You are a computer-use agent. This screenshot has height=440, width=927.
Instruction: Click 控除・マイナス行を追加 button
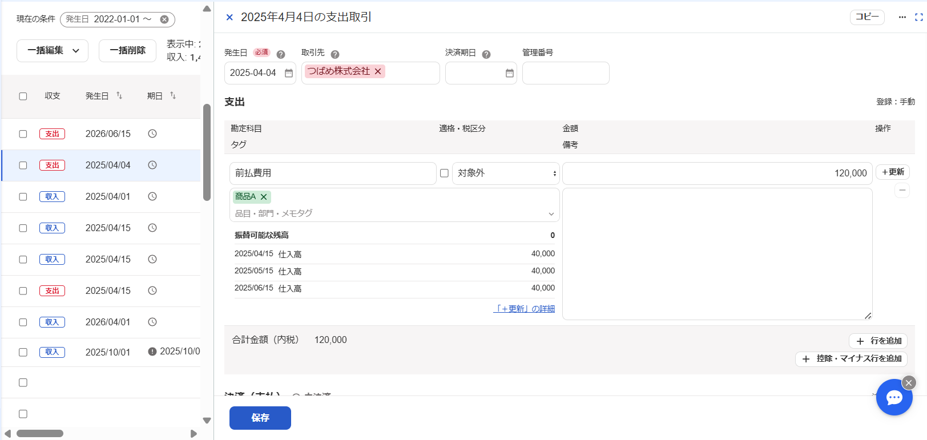(x=852, y=359)
